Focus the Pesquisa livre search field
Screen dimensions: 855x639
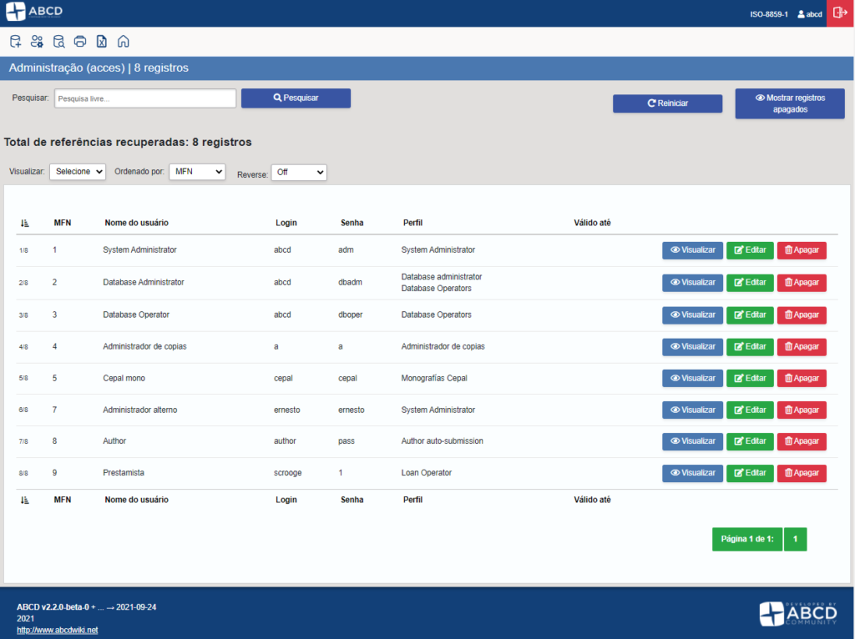145,98
